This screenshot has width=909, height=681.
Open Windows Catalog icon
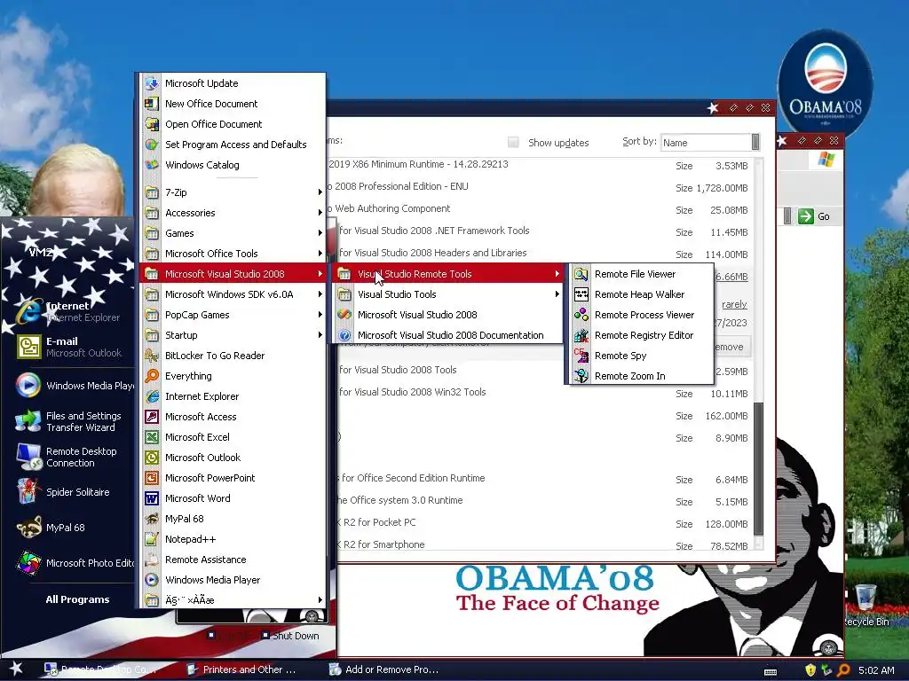(x=152, y=164)
